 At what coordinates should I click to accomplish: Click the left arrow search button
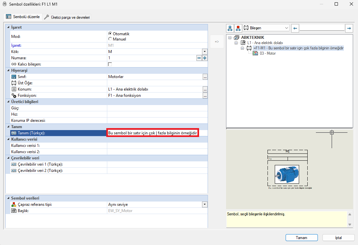(295, 28)
